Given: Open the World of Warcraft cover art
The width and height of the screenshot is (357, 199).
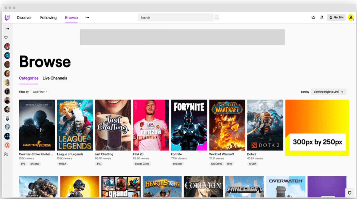Looking at the screenshot, I should [227, 125].
